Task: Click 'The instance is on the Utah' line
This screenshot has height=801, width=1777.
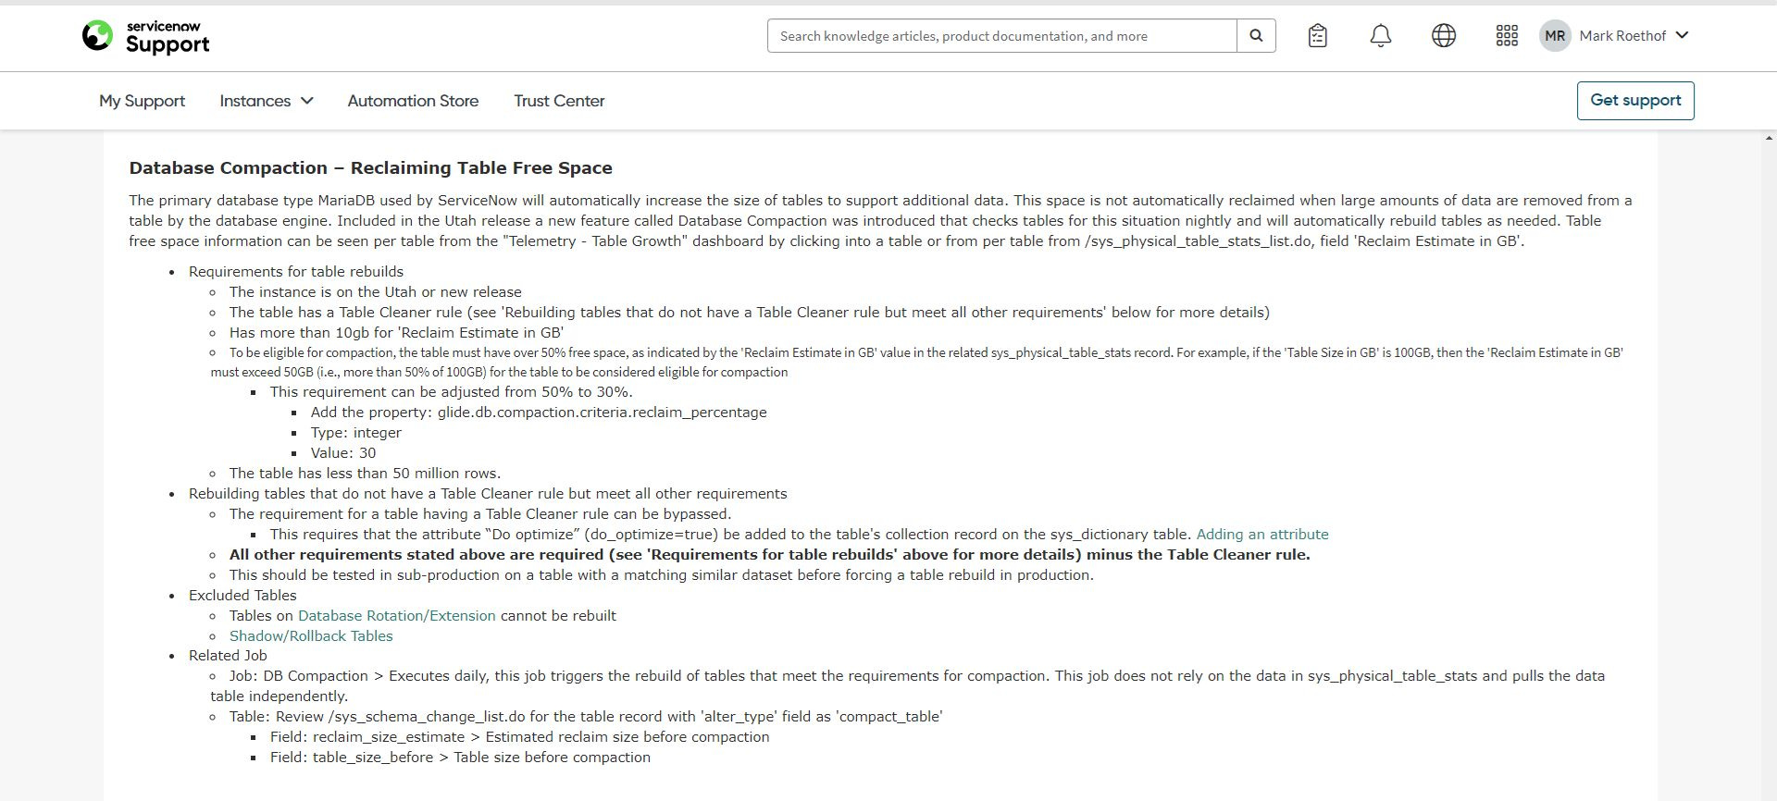Action: tap(376, 292)
